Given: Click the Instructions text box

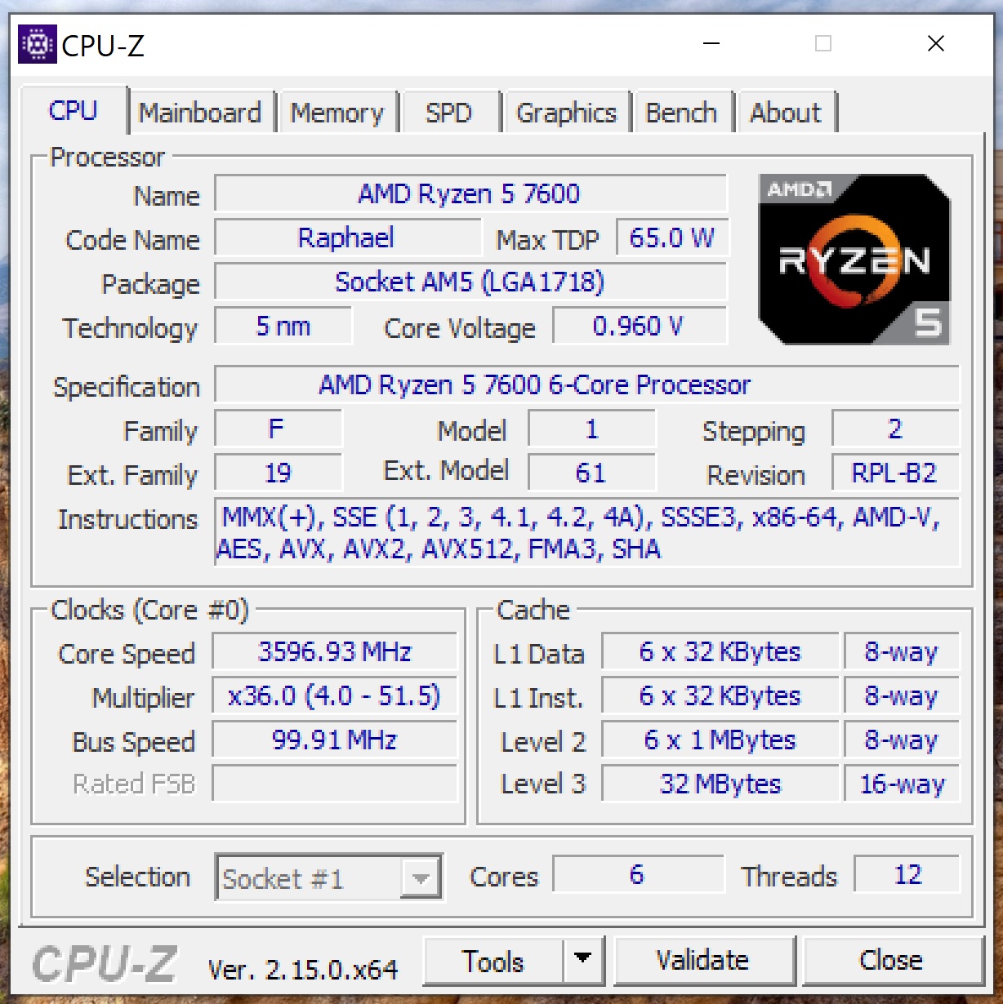Looking at the screenshot, I should pyautogui.click(x=586, y=532).
